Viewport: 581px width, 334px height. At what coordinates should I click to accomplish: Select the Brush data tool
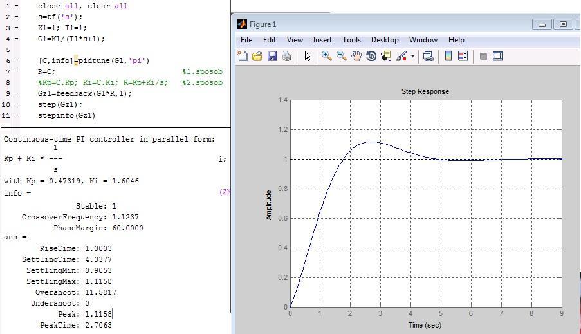(401, 57)
